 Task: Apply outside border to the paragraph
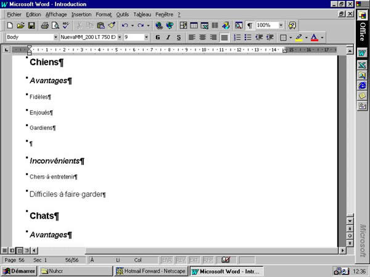click(x=283, y=37)
